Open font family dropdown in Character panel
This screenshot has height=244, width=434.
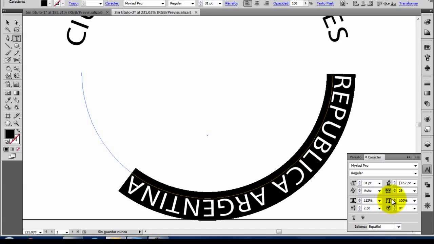[415, 166]
